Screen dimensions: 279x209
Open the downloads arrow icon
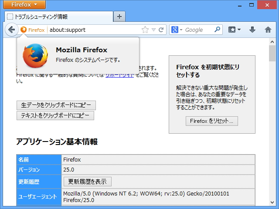pos(252,30)
